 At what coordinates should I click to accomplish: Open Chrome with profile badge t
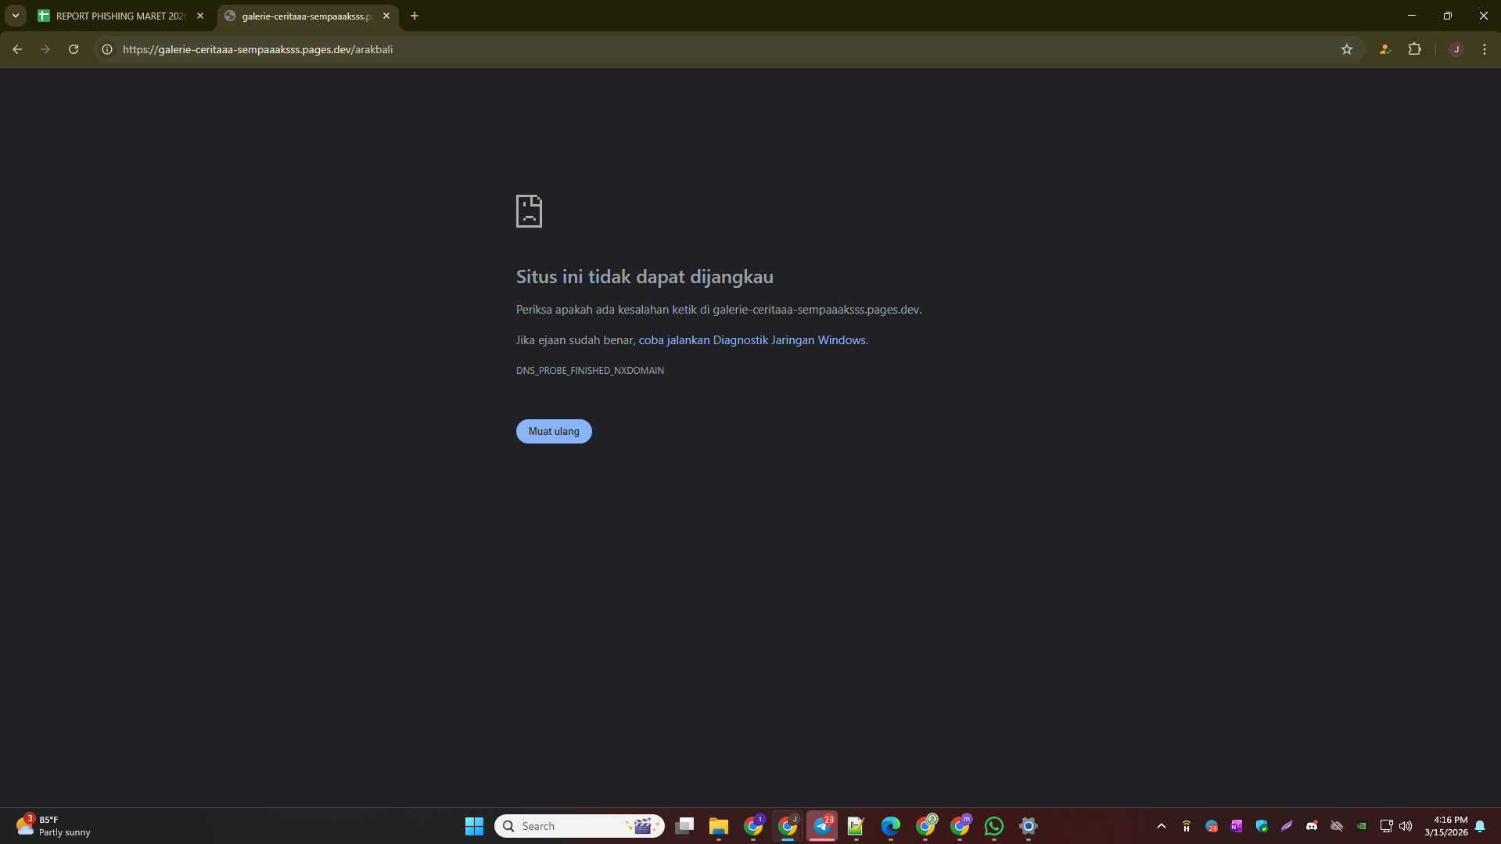click(x=753, y=826)
